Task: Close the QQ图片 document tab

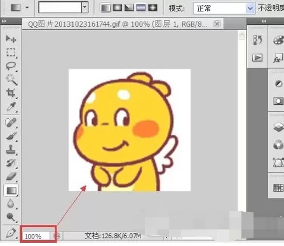Action: [x=217, y=24]
